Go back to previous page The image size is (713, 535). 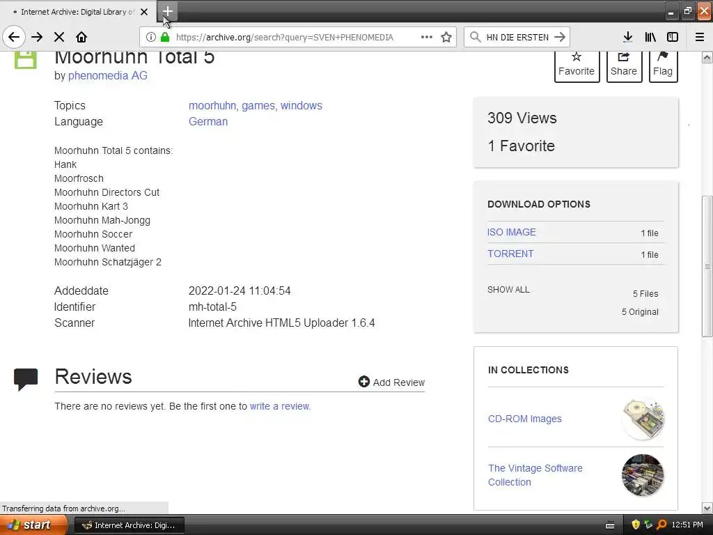pos(14,37)
